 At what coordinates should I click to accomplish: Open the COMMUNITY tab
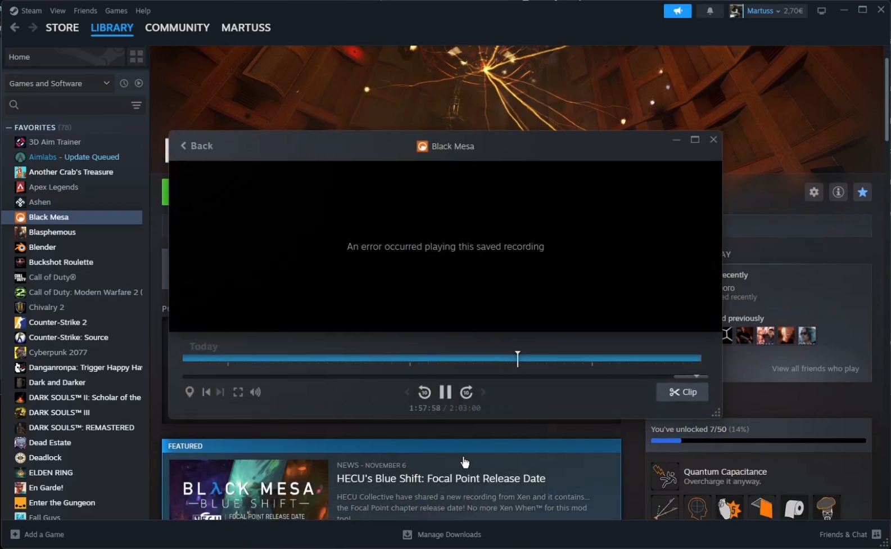pos(177,28)
